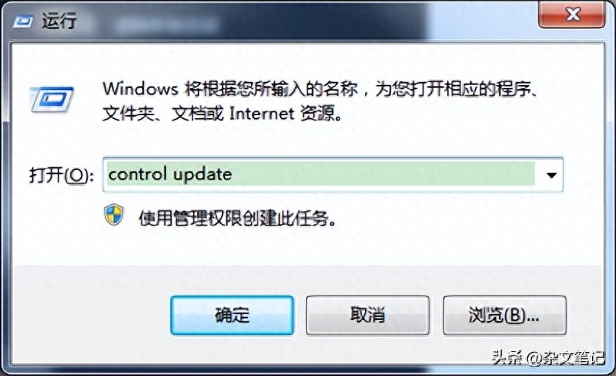Click the 打开(O): label
Screen dimensions: 616x376
tap(62, 175)
